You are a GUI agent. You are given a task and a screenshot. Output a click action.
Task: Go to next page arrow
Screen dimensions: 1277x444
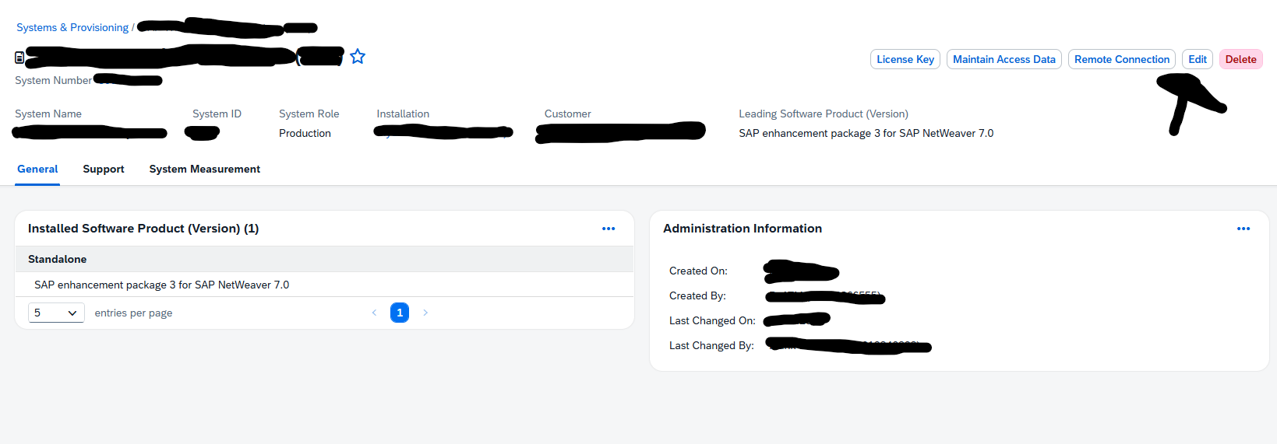(425, 313)
